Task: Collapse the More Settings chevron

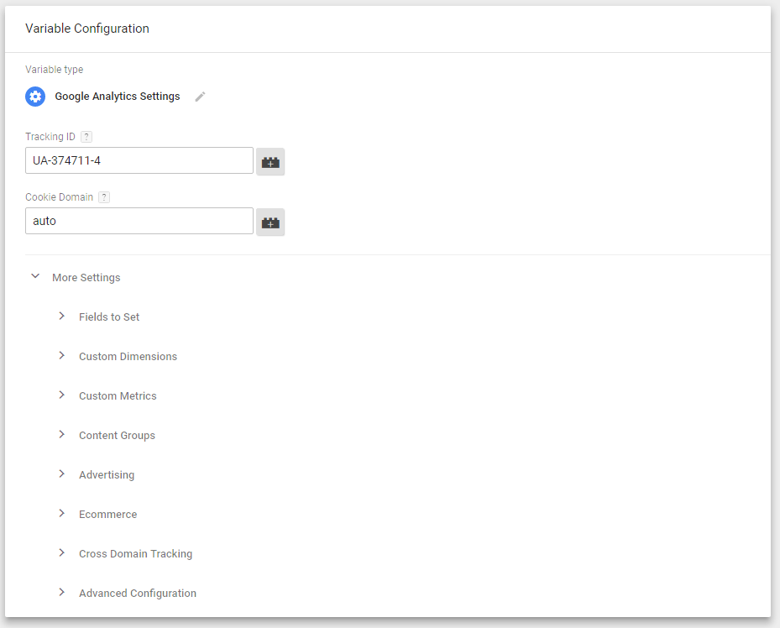Action: 35,276
